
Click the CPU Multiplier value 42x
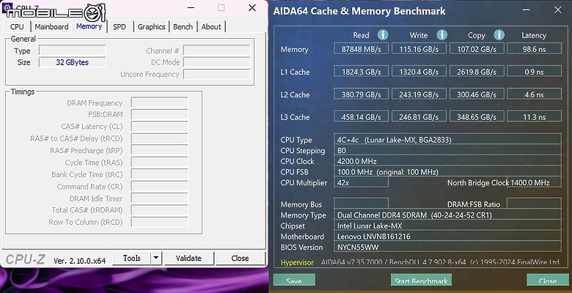(x=361, y=182)
